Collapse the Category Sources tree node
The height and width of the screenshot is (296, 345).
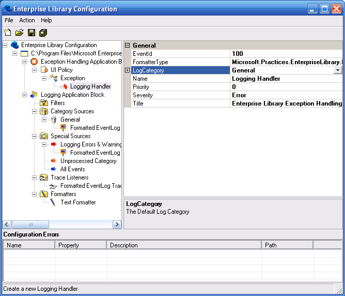(35, 111)
